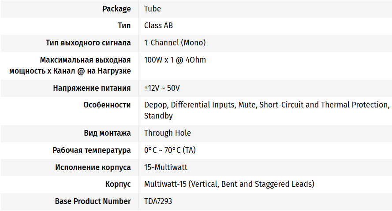
Task: Click the "Base Product Number" label
Action: (x=93, y=201)
